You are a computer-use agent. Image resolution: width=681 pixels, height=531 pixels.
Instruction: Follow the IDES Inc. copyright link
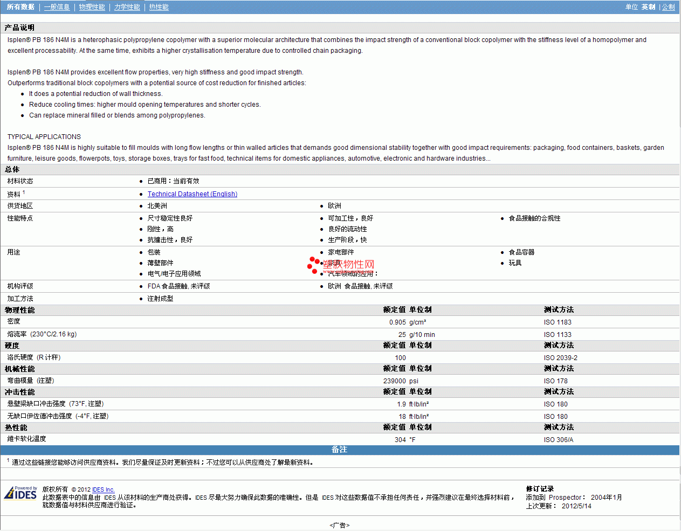104,489
